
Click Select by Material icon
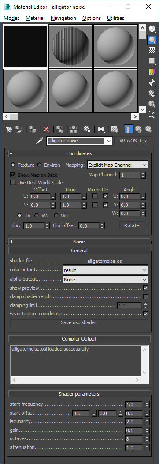152,104
